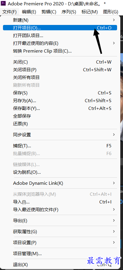Click the Premiere Pro app icon in title bar

click(3, 3)
